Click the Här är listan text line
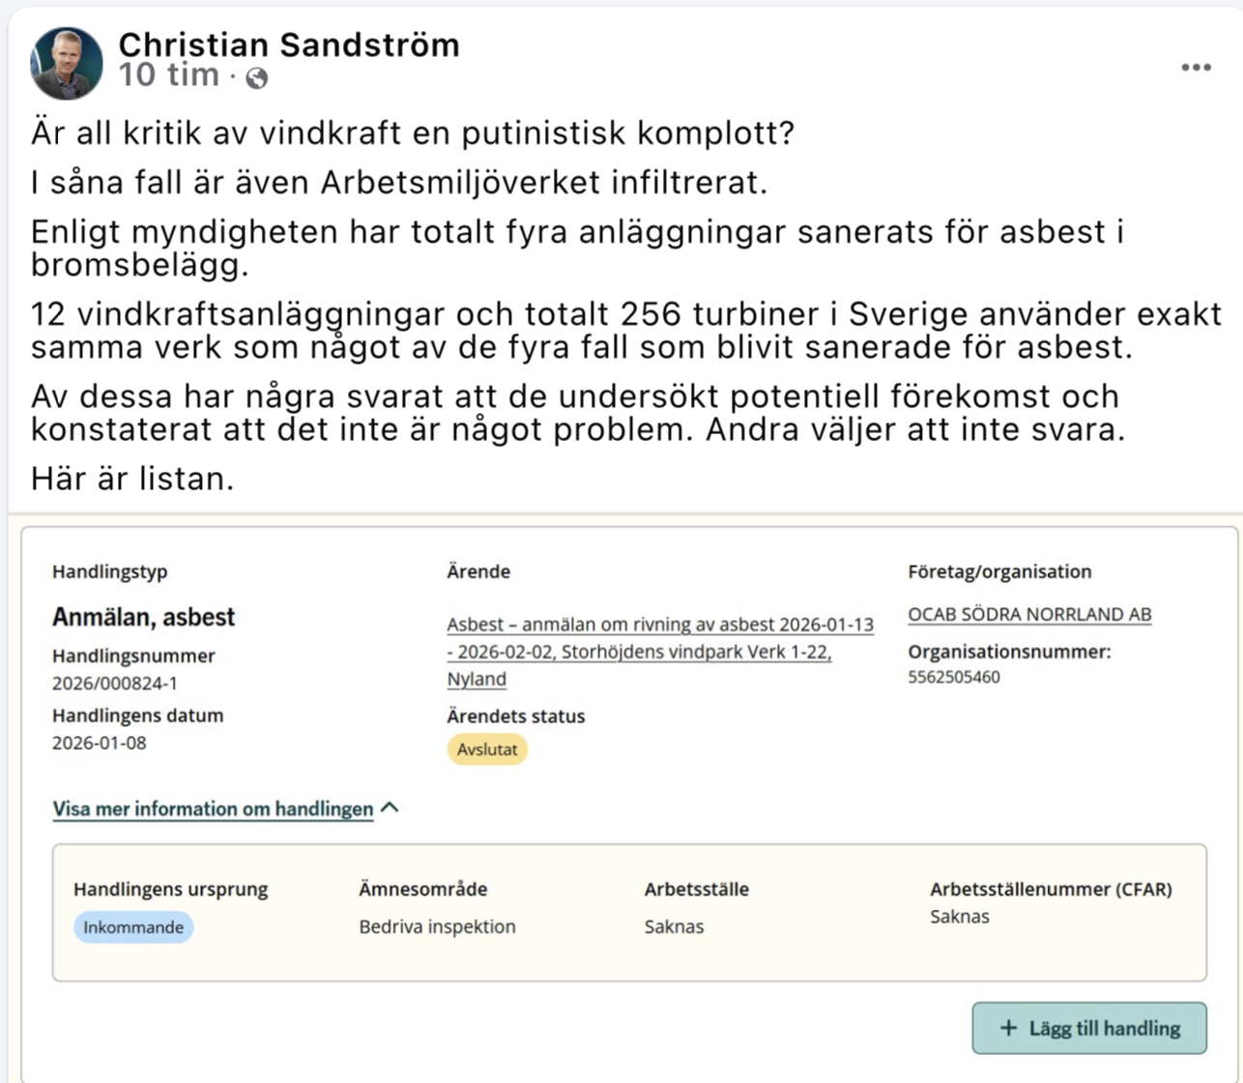 [x=132, y=479]
